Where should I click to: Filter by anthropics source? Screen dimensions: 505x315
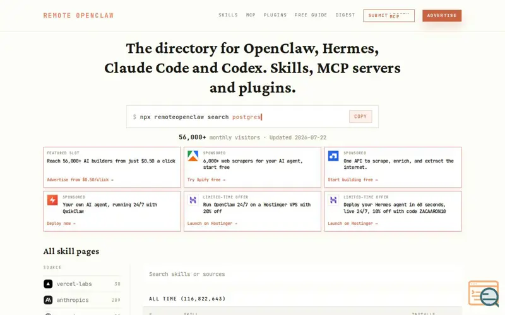pos(82,300)
